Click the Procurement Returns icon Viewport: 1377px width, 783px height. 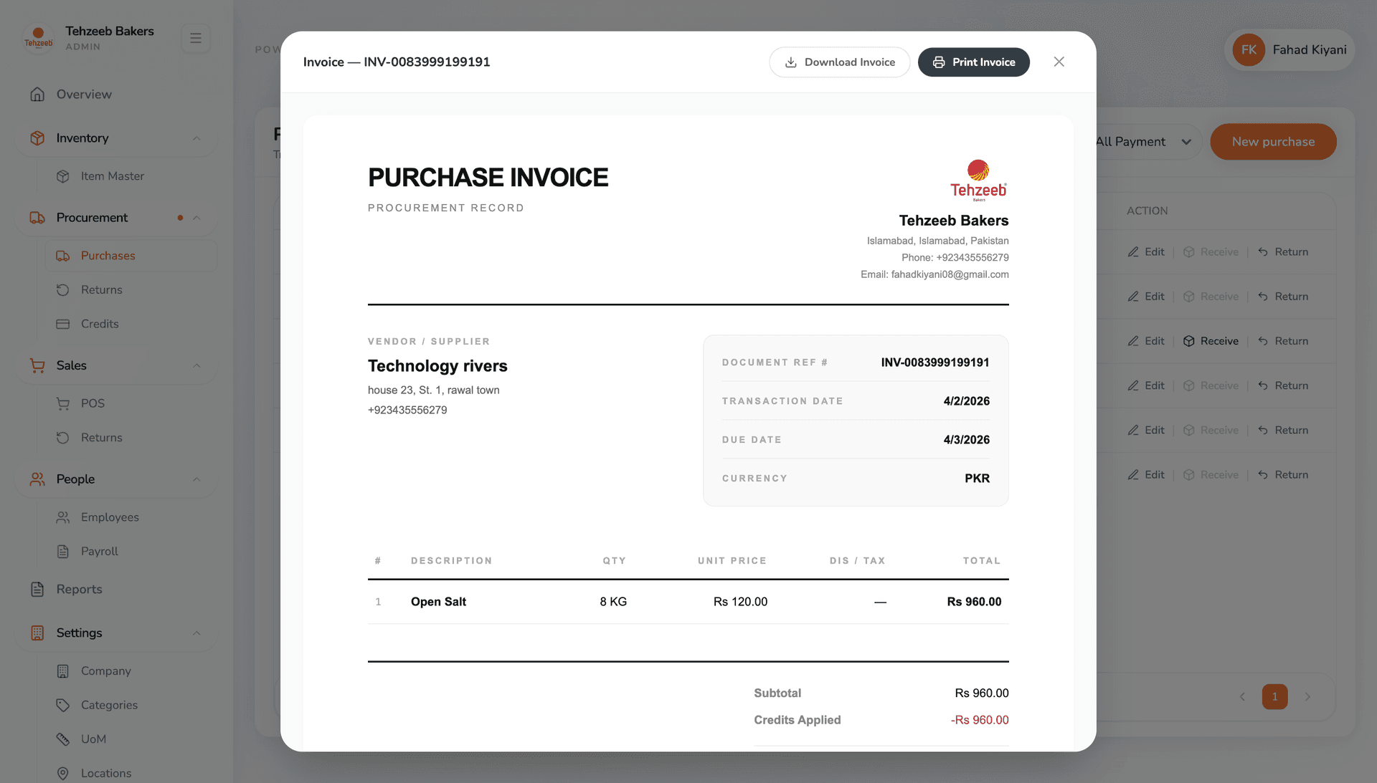click(63, 290)
